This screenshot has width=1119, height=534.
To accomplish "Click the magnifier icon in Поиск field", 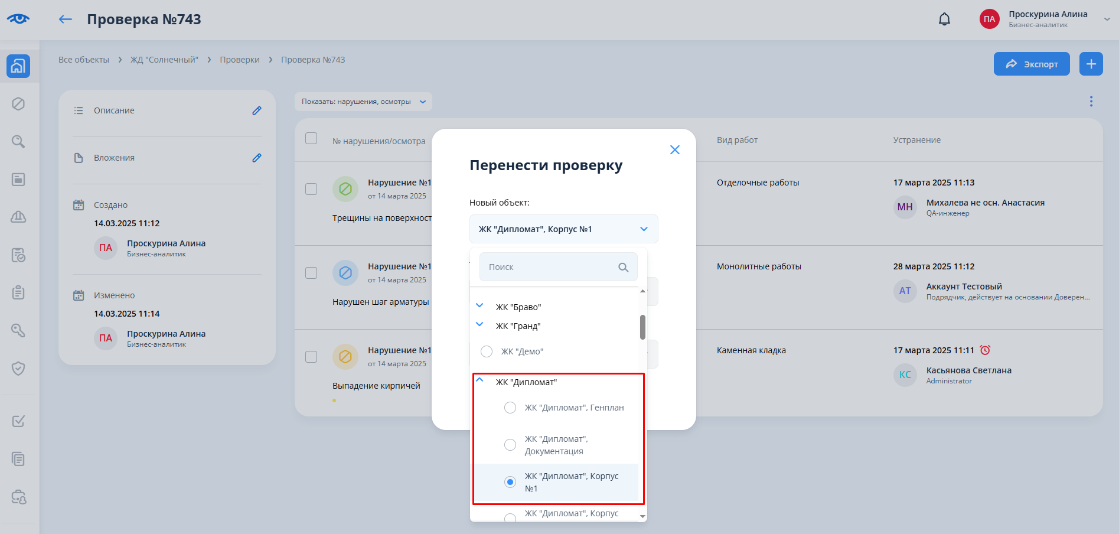I will coord(623,268).
